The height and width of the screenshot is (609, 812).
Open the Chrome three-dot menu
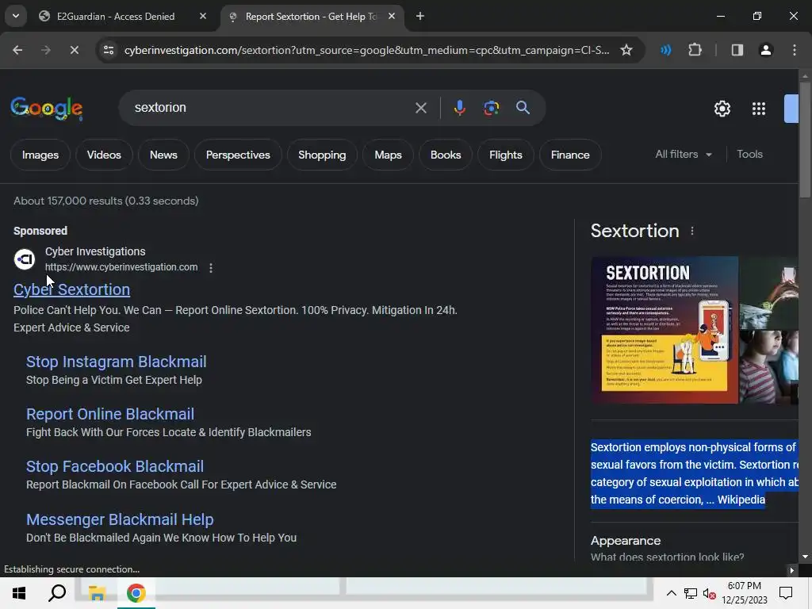[795, 50]
